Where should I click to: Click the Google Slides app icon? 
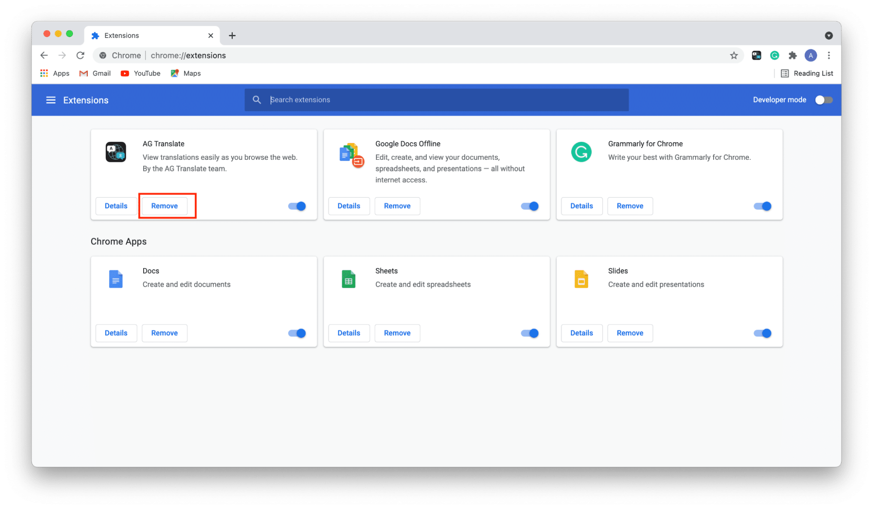(581, 279)
